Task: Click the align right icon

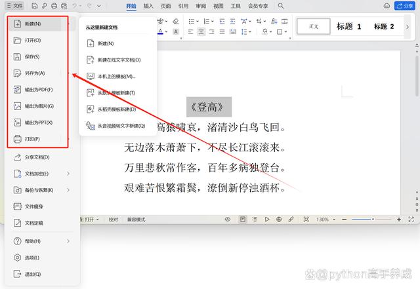Action: pyautogui.click(x=211, y=32)
